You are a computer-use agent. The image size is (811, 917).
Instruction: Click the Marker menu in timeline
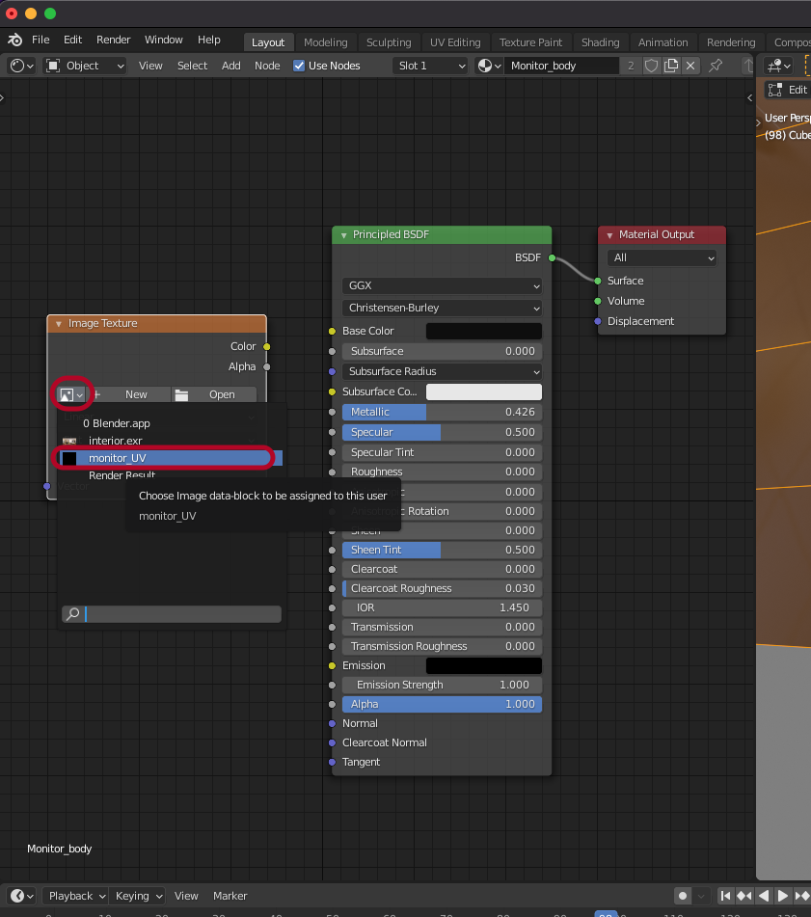pyautogui.click(x=230, y=896)
